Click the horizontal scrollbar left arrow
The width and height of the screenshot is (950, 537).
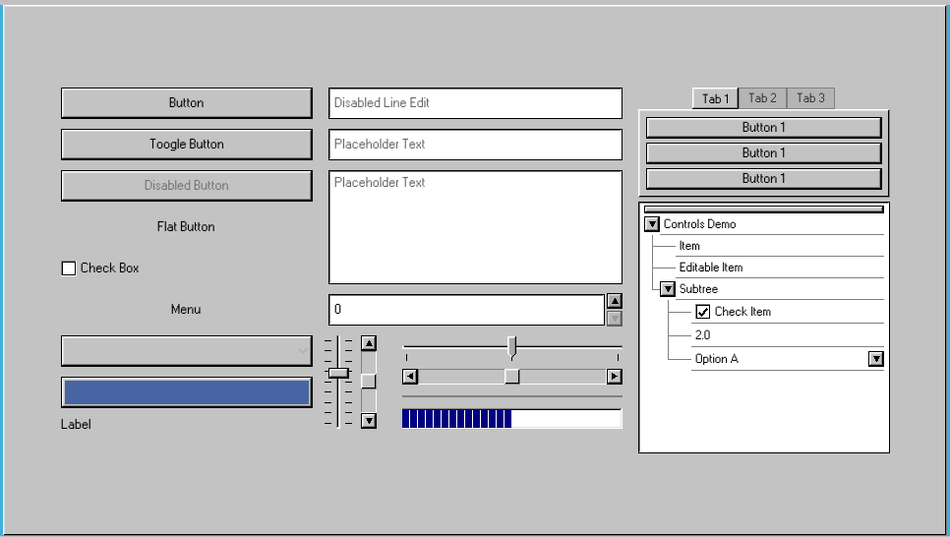coord(409,377)
